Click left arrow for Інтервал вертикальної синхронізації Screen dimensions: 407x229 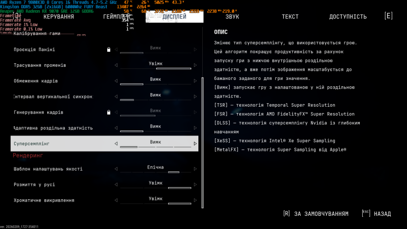[116, 96]
